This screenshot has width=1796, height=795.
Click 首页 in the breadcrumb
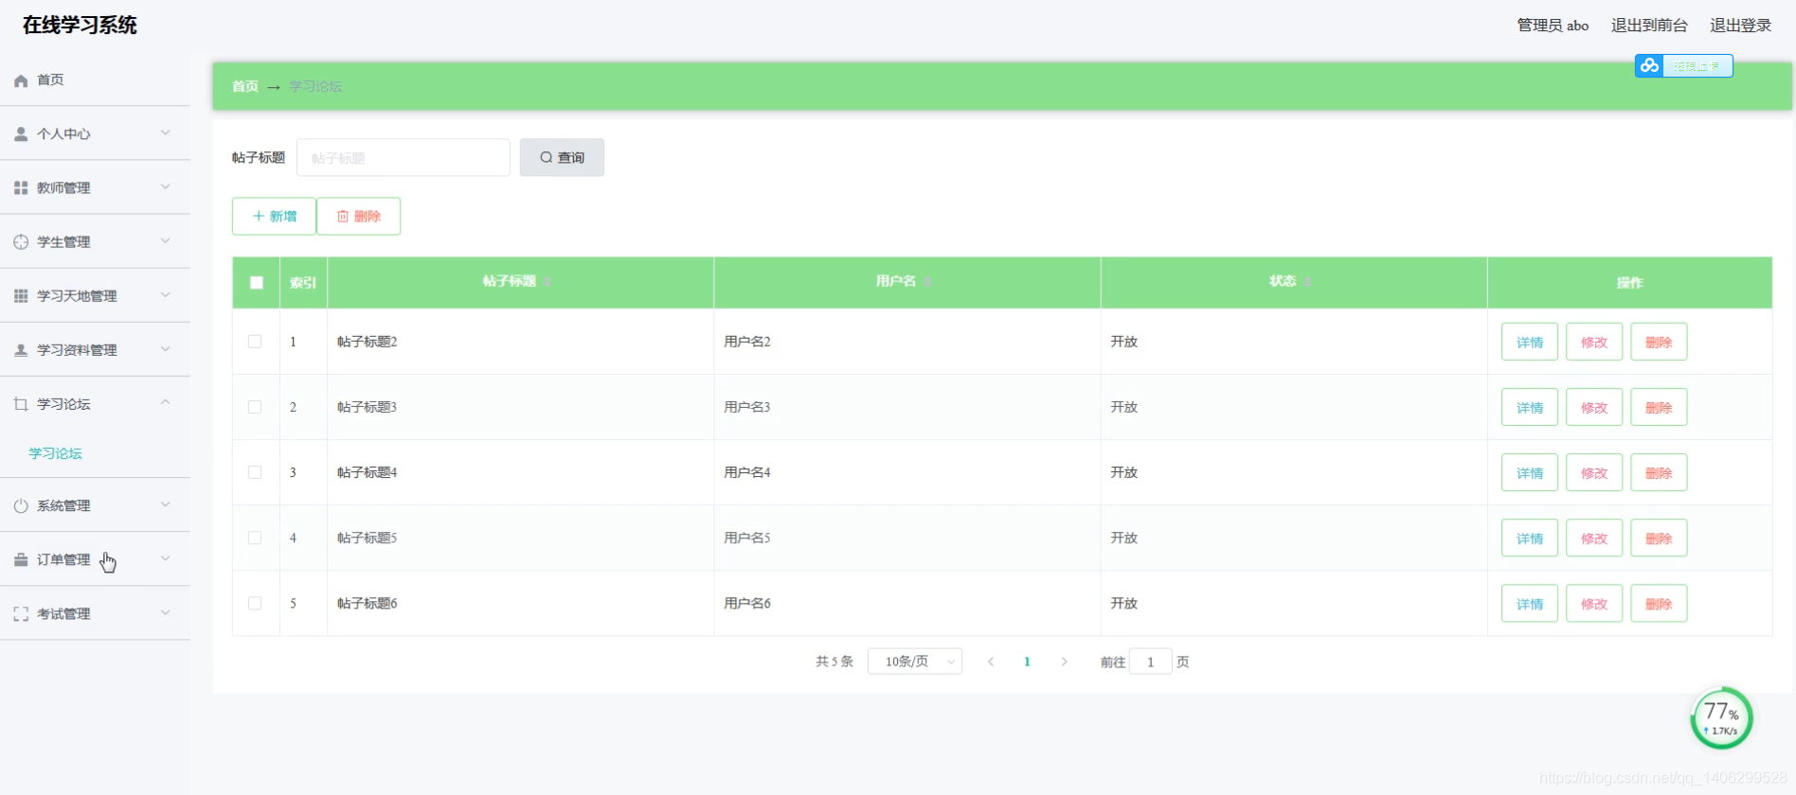tap(245, 86)
